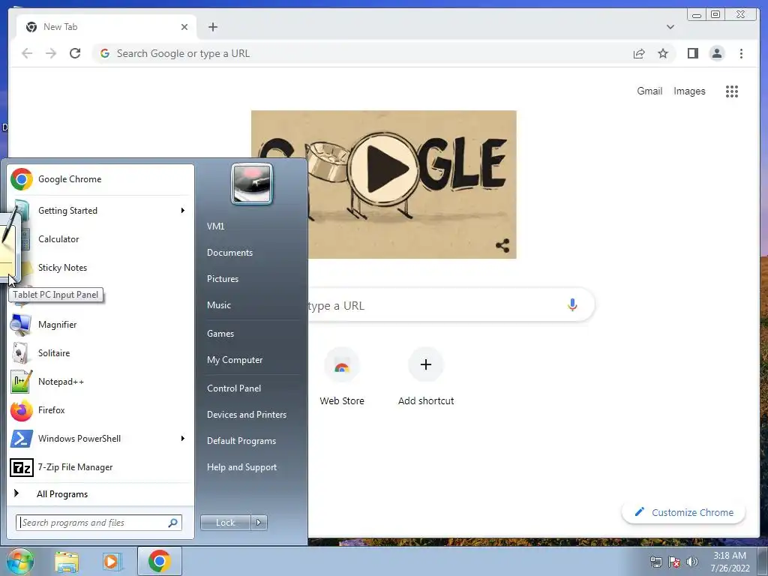Open the Windows PowerShell icon
The image size is (768, 576).
click(x=22, y=438)
